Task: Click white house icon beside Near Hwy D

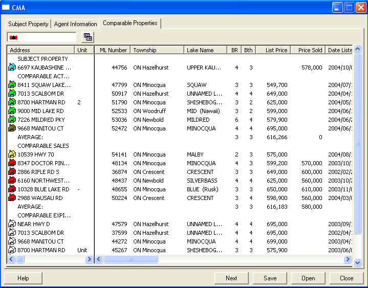Action: (x=12, y=224)
